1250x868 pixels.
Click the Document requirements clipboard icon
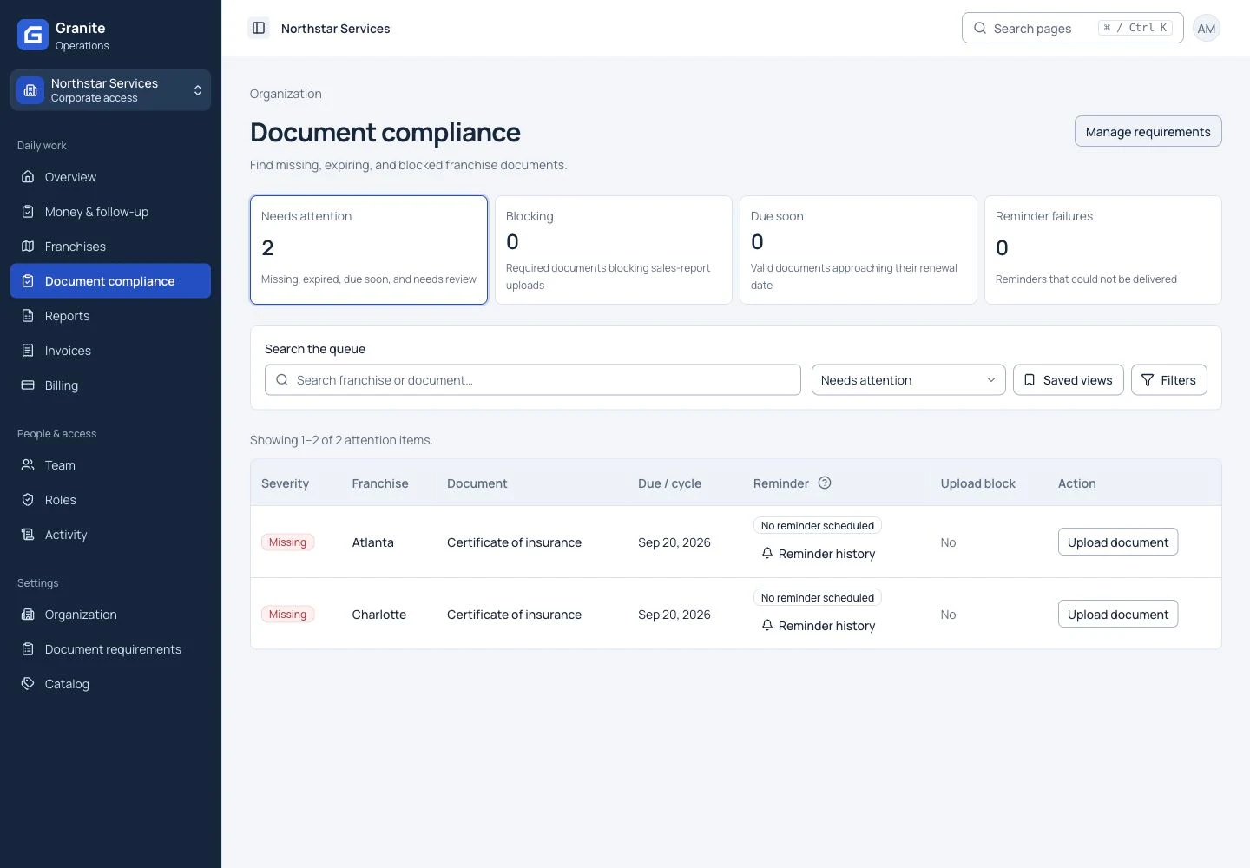(x=28, y=649)
